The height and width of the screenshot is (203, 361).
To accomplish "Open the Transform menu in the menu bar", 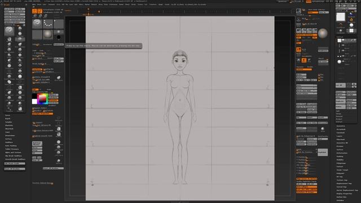I will click(153, 5).
